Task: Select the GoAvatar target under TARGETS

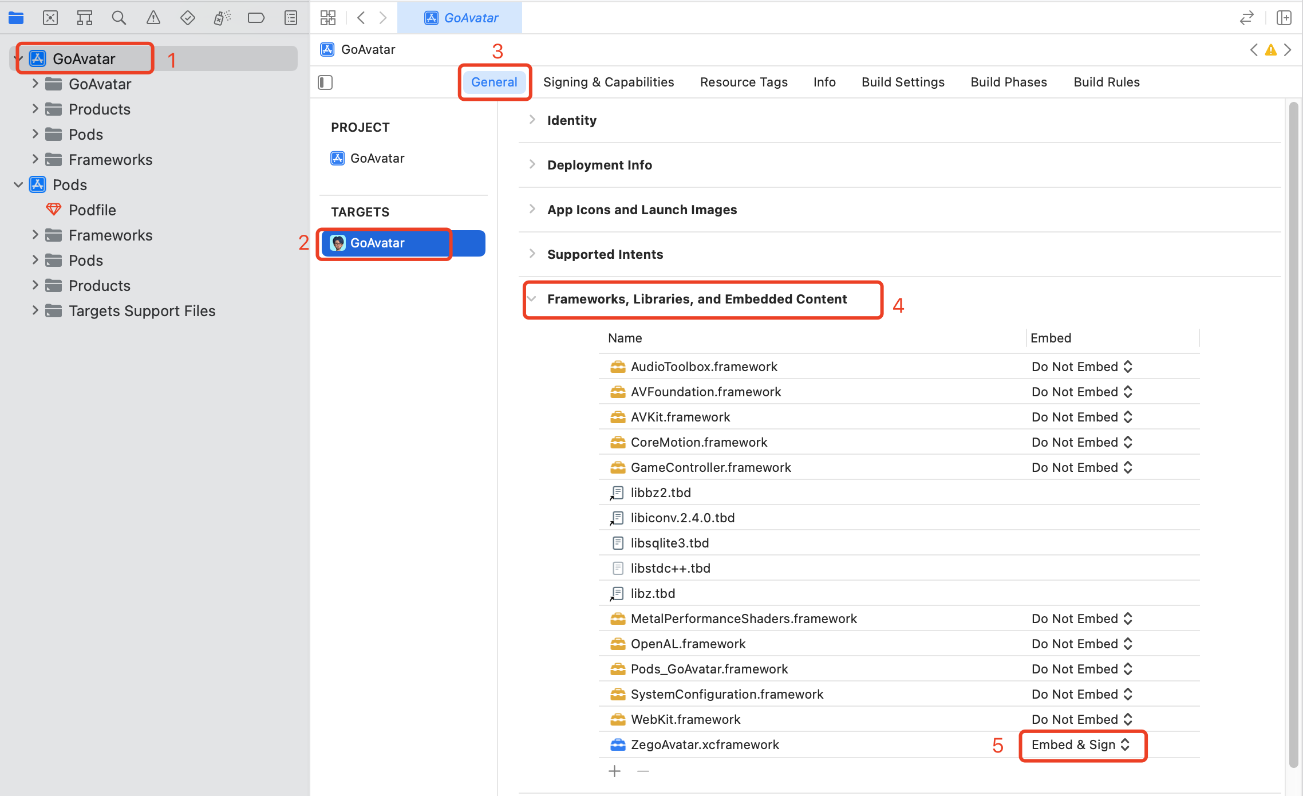Action: (x=402, y=243)
